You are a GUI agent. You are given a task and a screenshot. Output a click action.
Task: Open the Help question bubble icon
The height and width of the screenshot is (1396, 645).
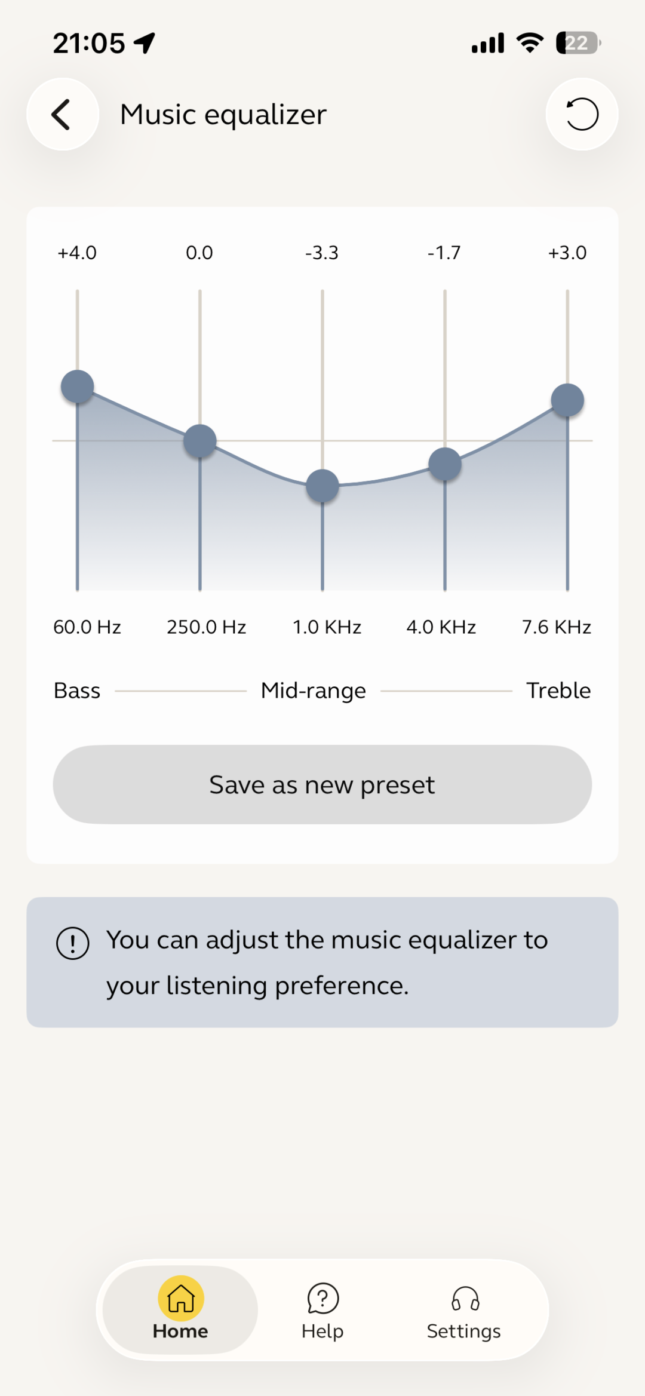tap(322, 1299)
